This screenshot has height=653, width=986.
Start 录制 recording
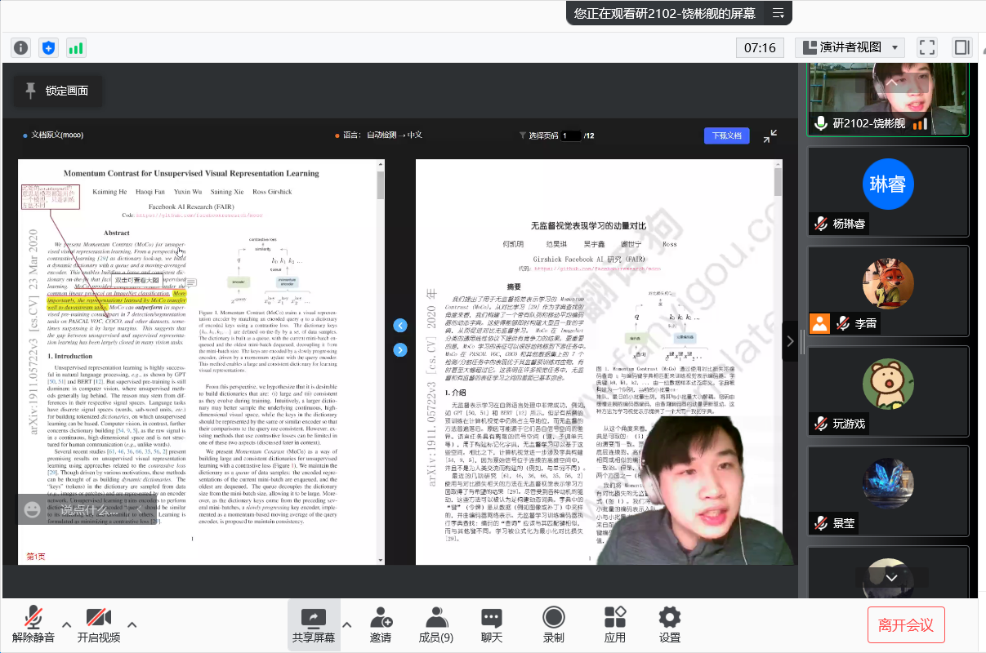pyautogui.click(x=554, y=624)
